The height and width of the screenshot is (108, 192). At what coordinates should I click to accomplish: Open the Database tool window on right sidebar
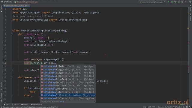190,17
